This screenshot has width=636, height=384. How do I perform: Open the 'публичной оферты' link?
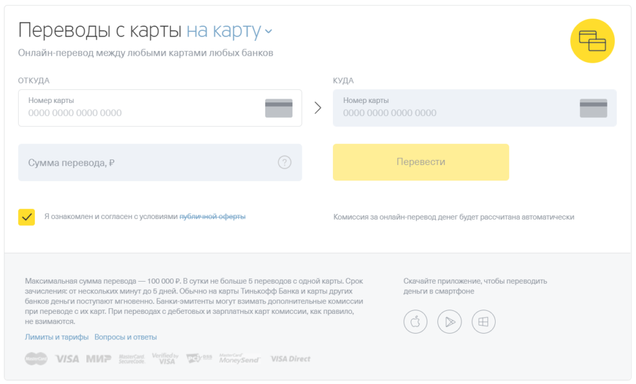212,217
